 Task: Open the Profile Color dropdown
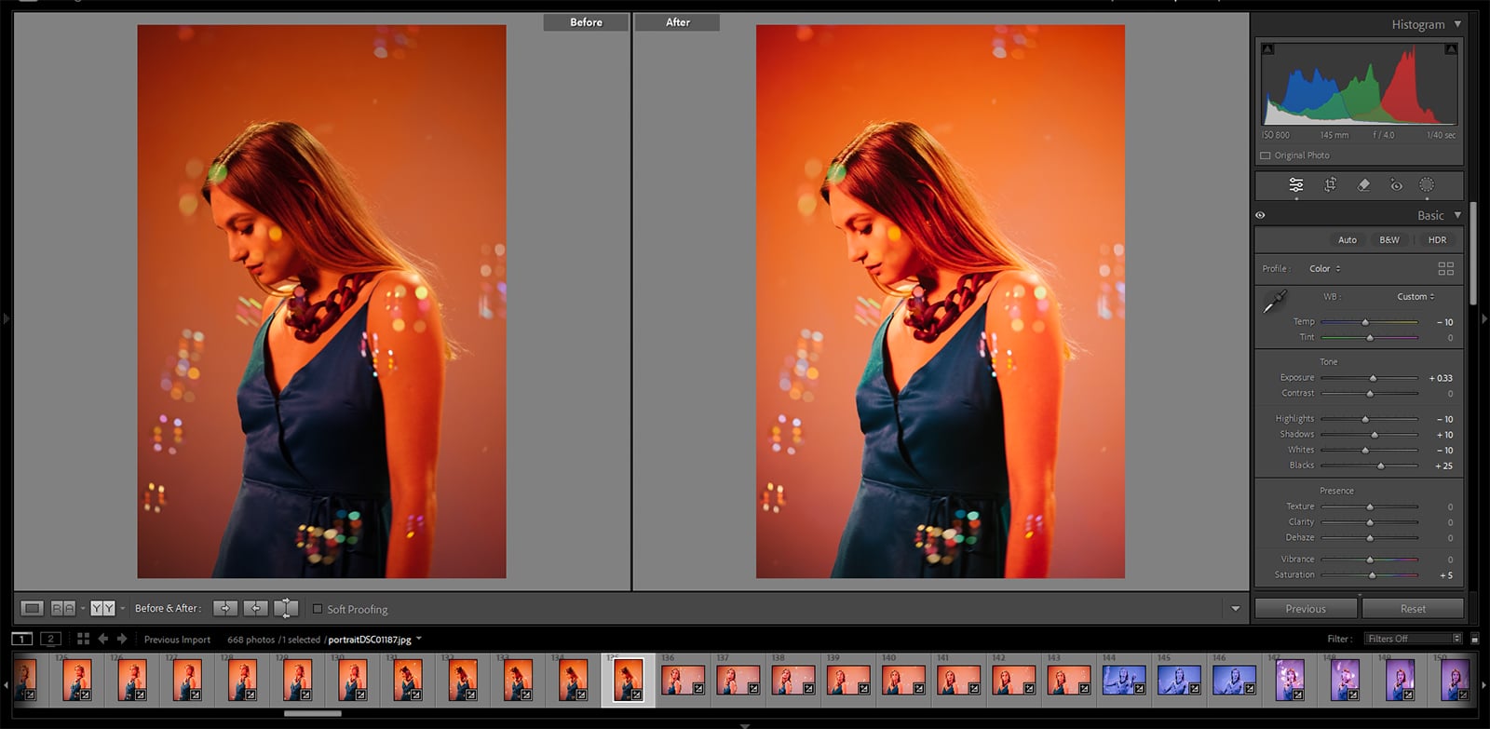(x=1324, y=268)
